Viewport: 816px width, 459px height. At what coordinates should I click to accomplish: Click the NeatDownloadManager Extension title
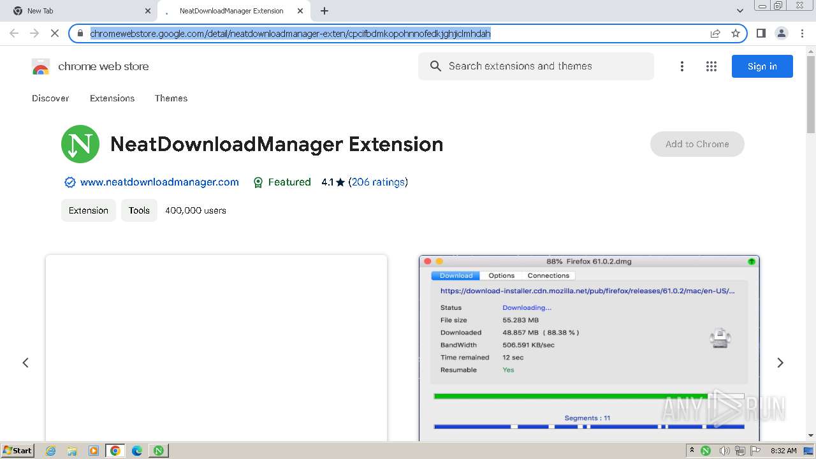(277, 144)
